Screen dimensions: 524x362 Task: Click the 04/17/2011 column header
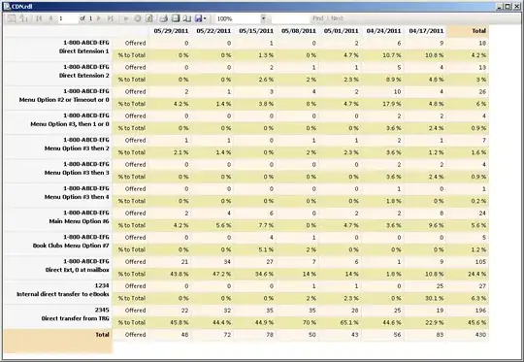click(x=426, y=31)
